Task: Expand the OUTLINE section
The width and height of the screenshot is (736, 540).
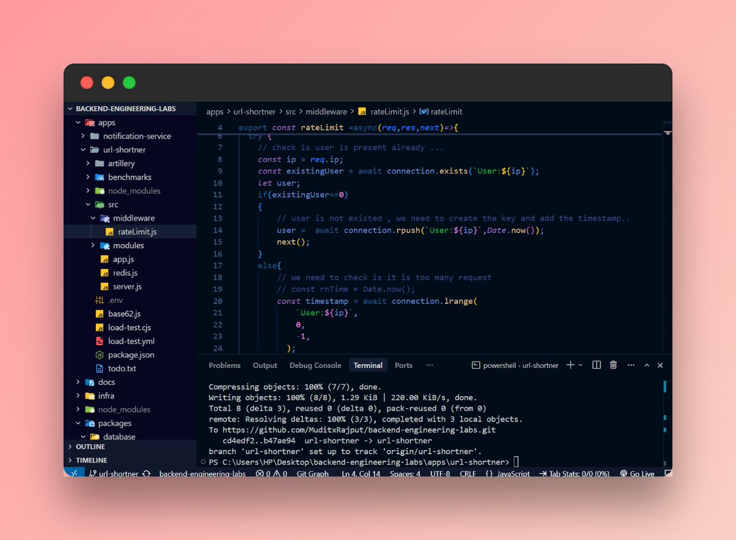Action: click(130, 447)
